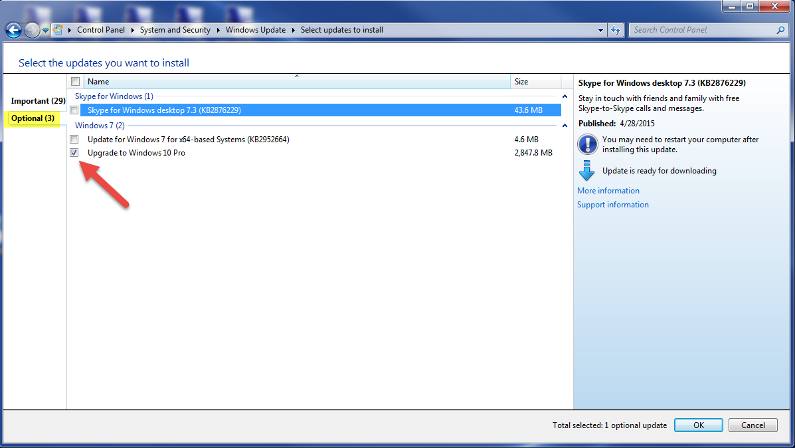This screenshot has height=448, width=795.
Task: Click the Forward navigation arrow
Action: coord(32,31)
